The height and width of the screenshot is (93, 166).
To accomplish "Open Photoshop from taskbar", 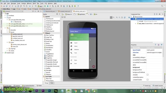I will pyautogui.click(x=50, y=91).
